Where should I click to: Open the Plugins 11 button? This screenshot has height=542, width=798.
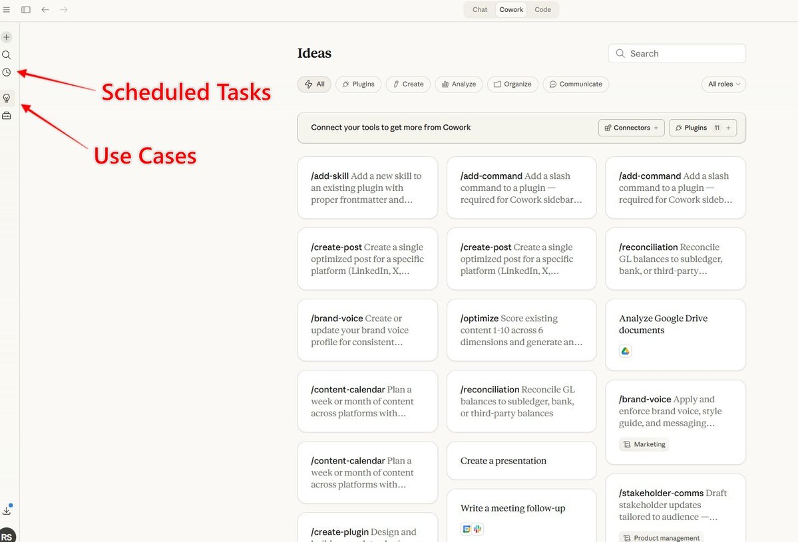(703, 128)
